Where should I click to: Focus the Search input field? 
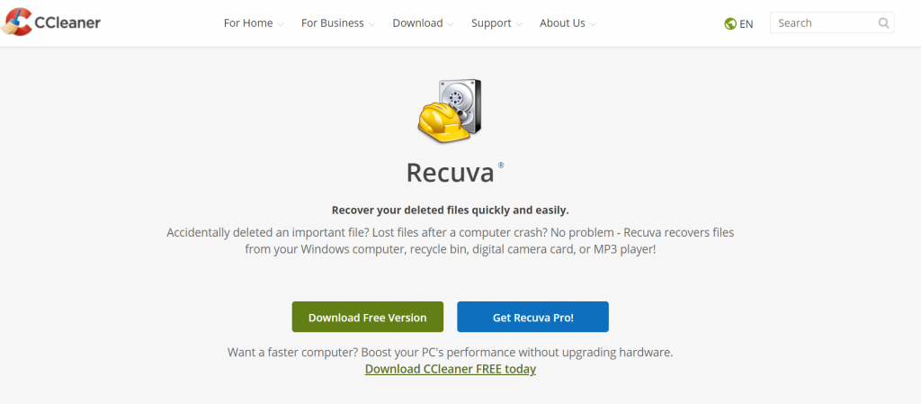pos(832,22)
